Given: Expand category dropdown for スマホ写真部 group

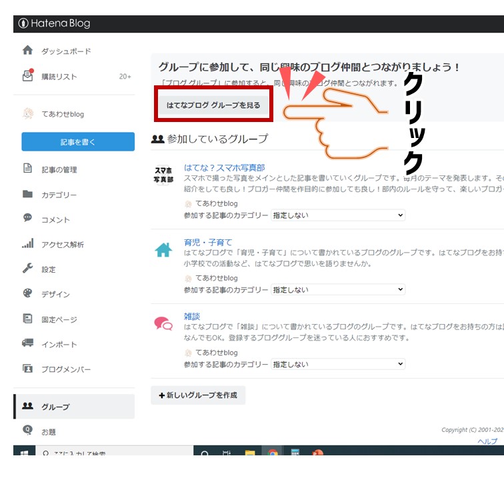Looking at the screenshot, I should (x=338, y=215).
